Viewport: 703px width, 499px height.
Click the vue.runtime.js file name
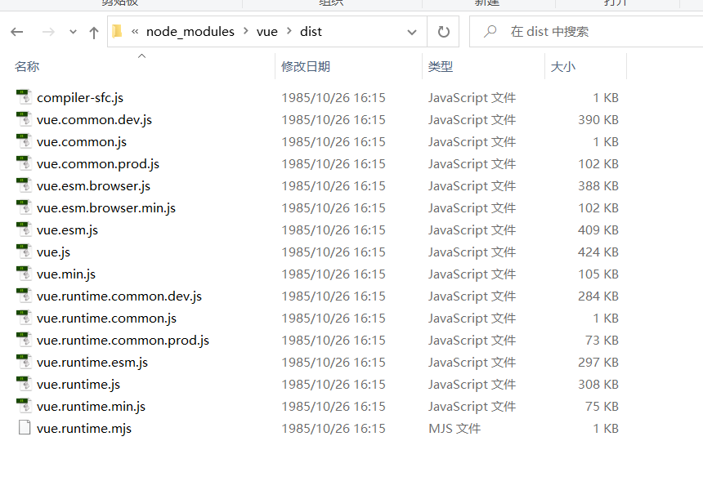pyautogui.click(x=78, y=385)
